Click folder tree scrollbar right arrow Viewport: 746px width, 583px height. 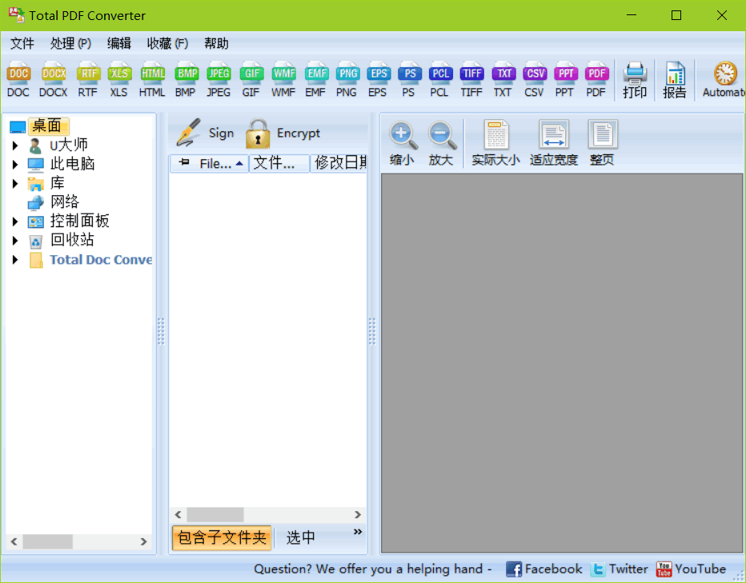click(x=144, y=541)
